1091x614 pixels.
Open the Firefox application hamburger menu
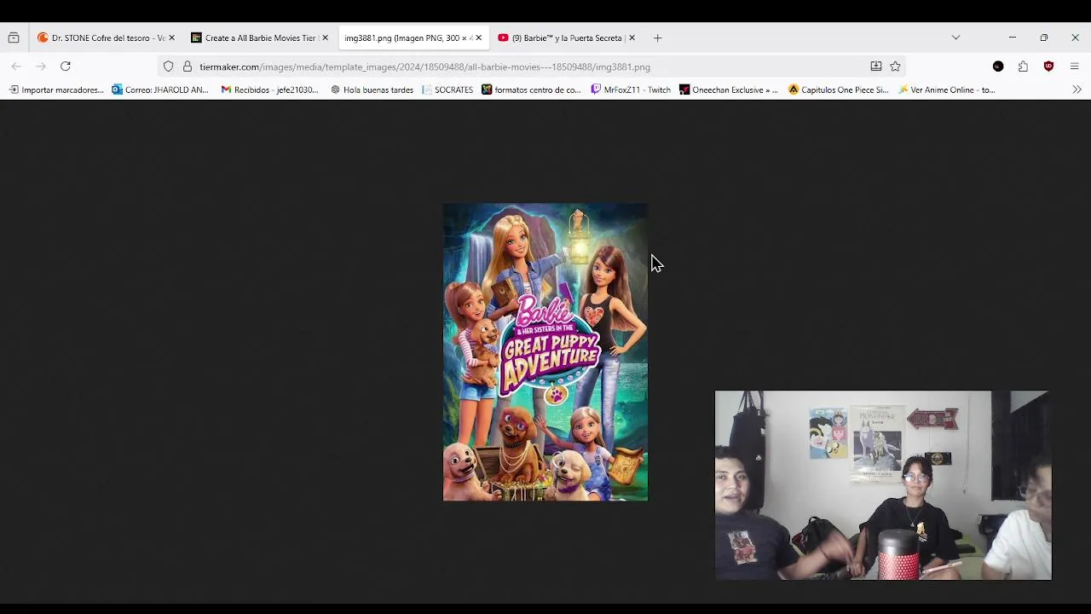(1074, 67)
